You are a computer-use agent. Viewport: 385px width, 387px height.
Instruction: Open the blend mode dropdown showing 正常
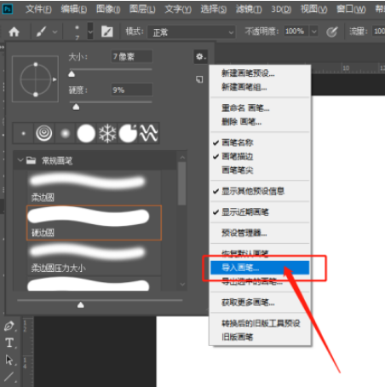click(x=191, y=32)
